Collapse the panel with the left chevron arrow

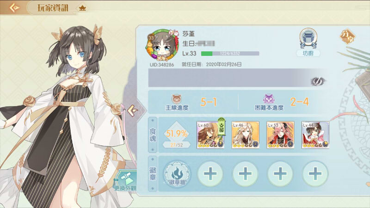click(132, 110)
